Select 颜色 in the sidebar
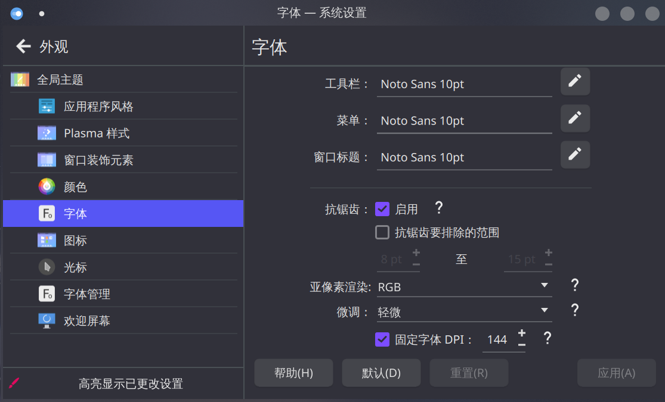665x402 pixels. click(75, 187)
